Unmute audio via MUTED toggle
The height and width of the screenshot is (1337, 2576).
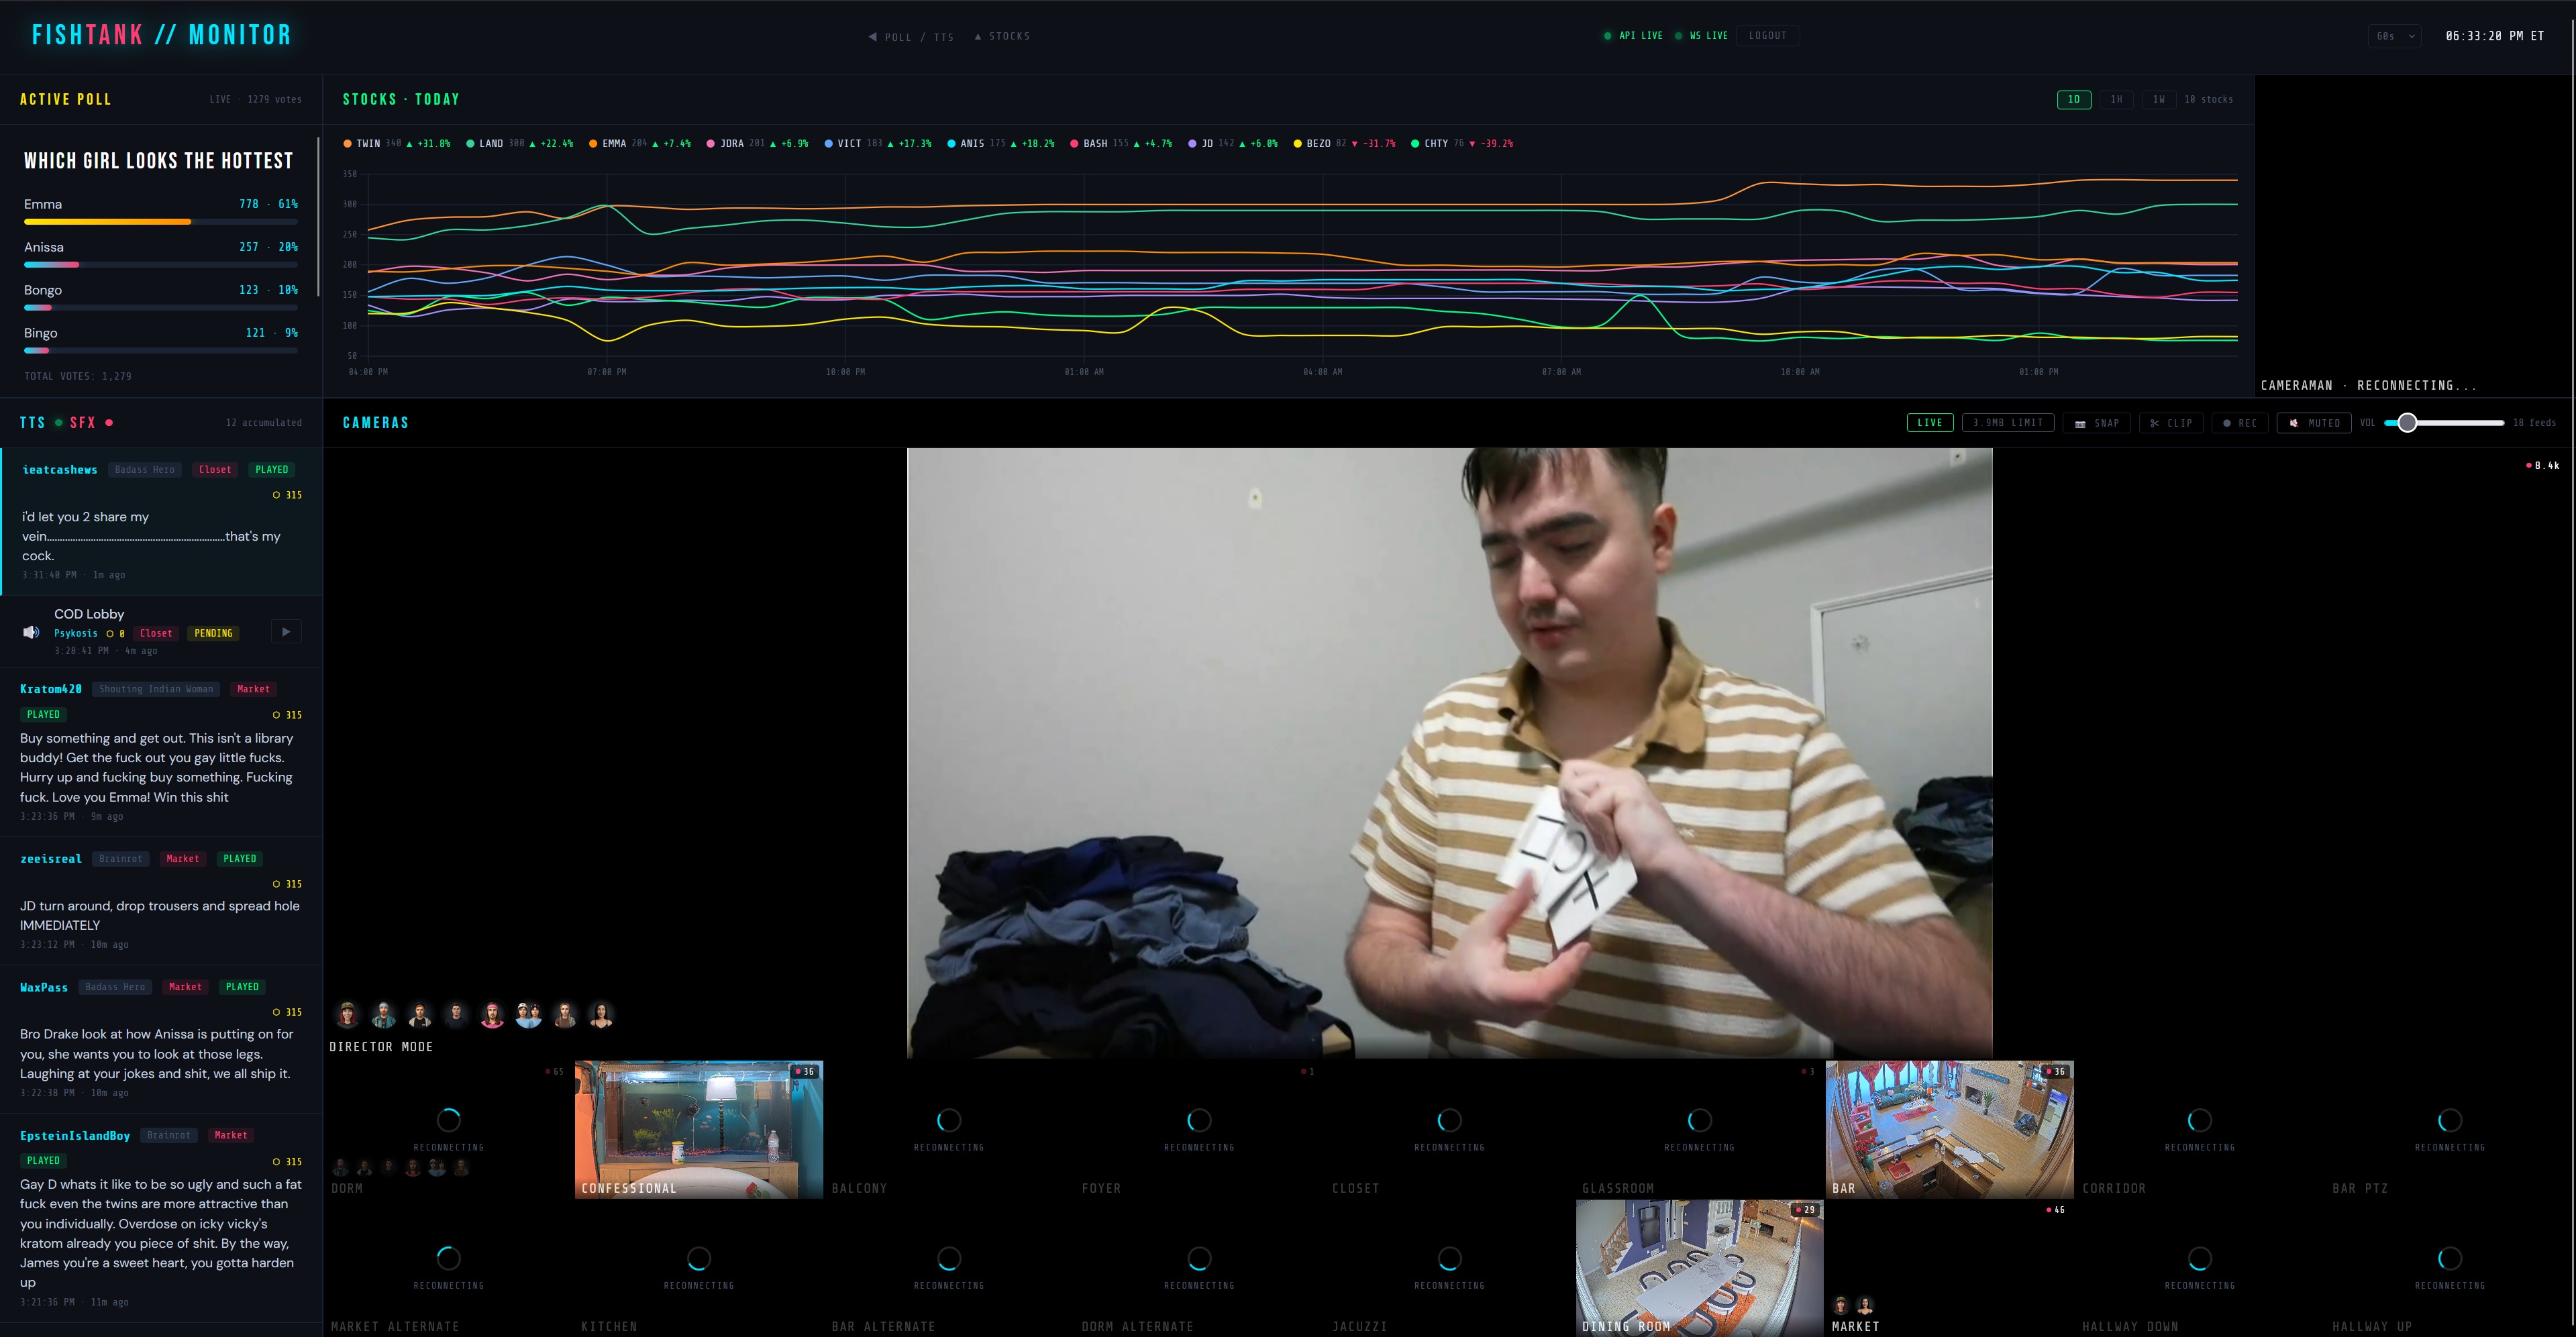pyautogui.click(x=2314, y=423)
